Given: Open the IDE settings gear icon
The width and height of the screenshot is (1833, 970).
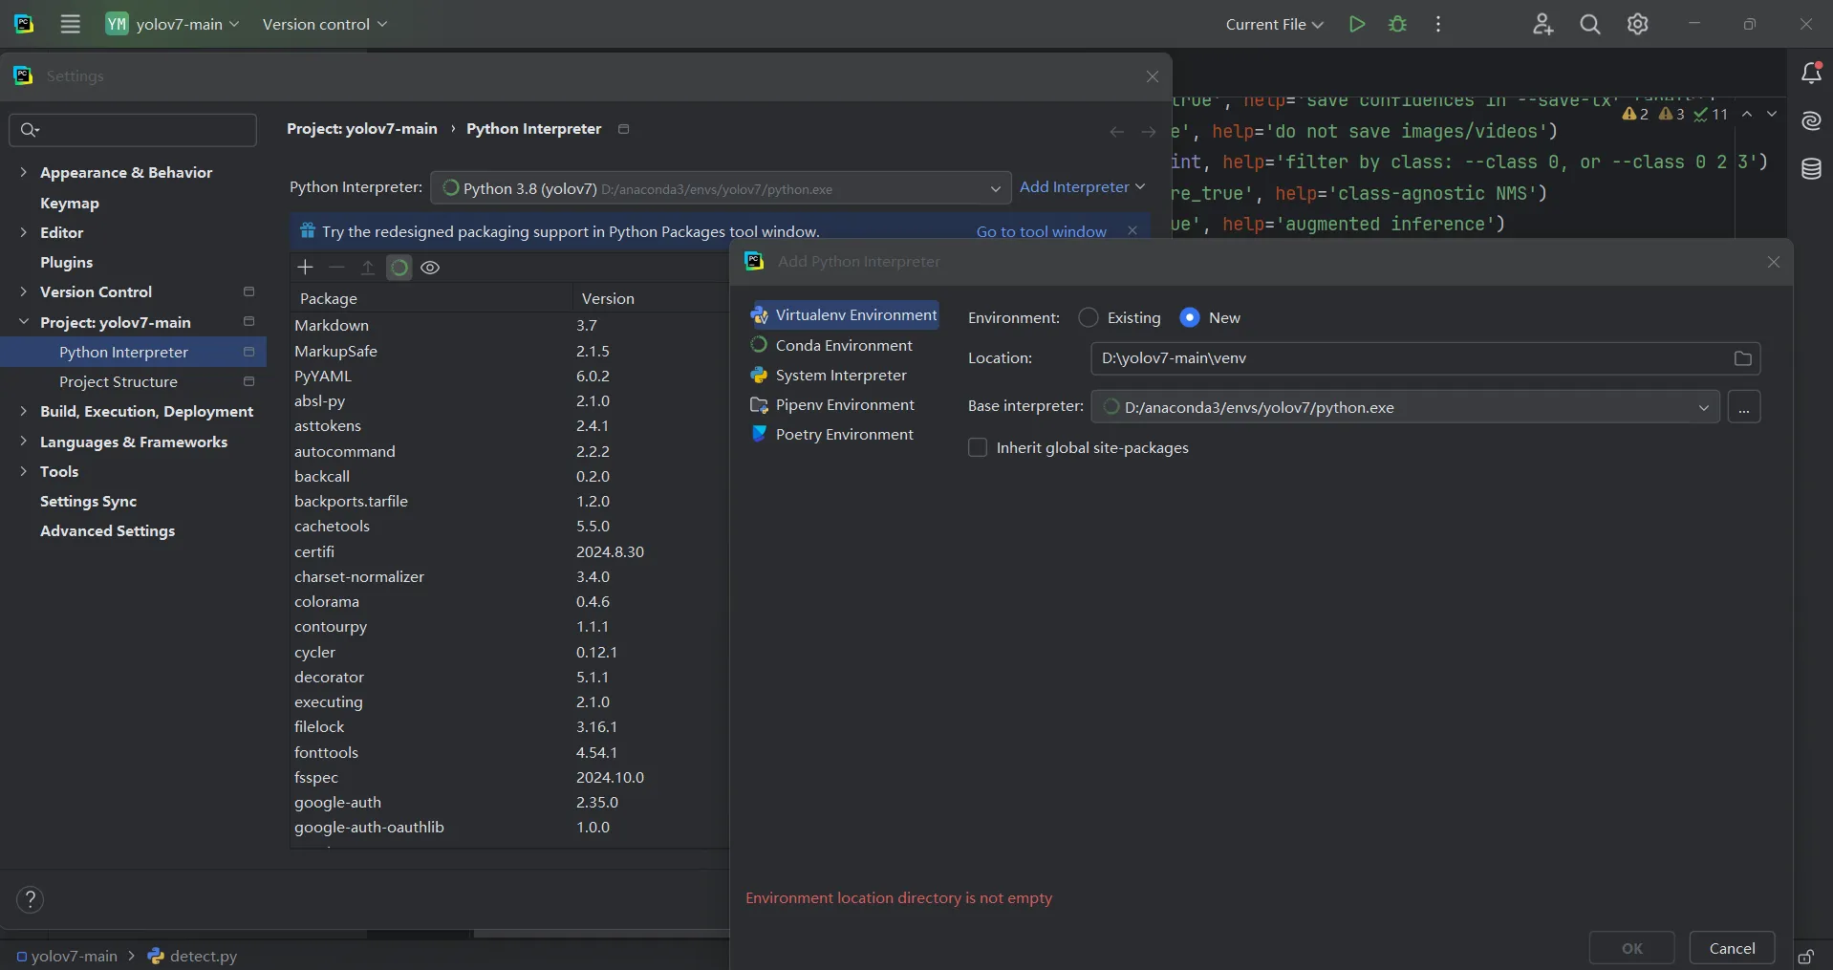Looking at the screenshot, I should click(x=1637, y=25).
